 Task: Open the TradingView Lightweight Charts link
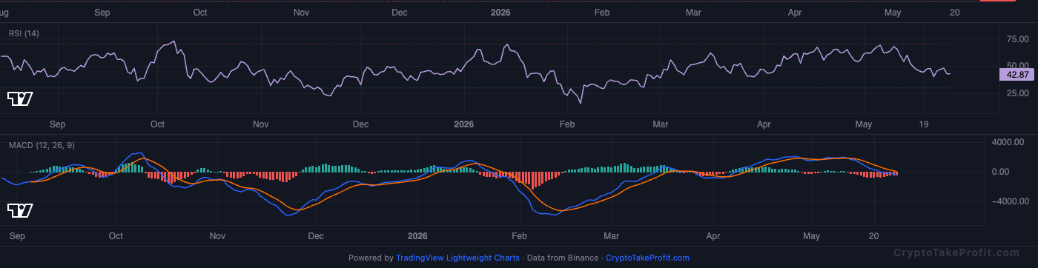(x=457, y=258)
